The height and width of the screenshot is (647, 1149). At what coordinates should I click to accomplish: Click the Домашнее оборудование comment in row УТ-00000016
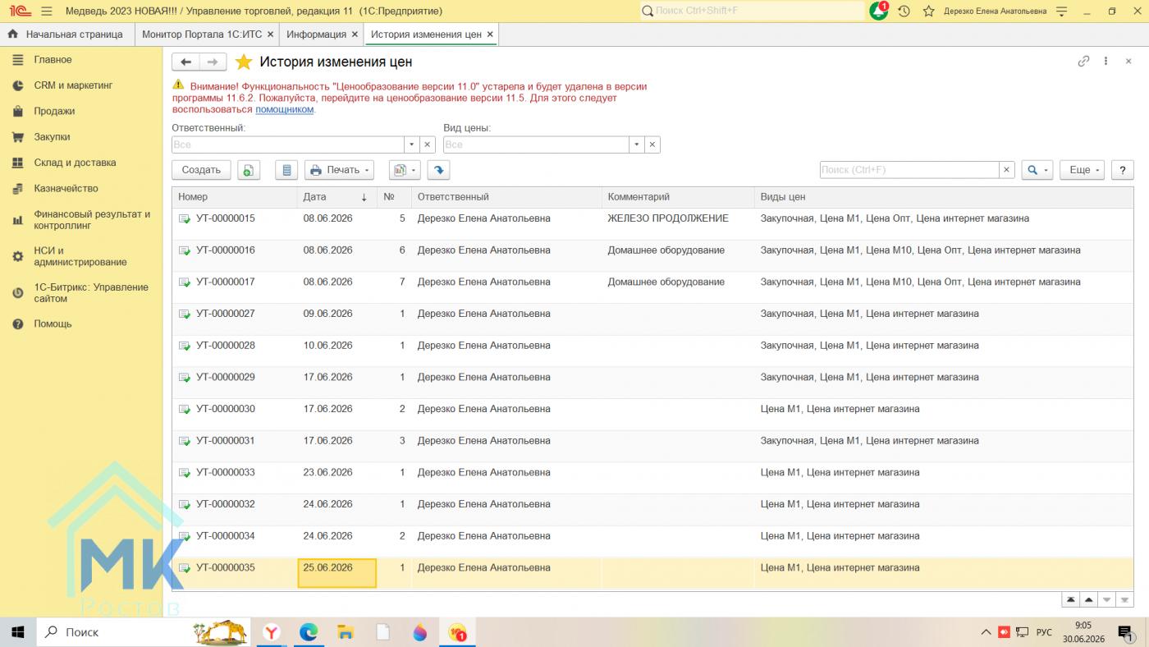[x=666, y=250]
